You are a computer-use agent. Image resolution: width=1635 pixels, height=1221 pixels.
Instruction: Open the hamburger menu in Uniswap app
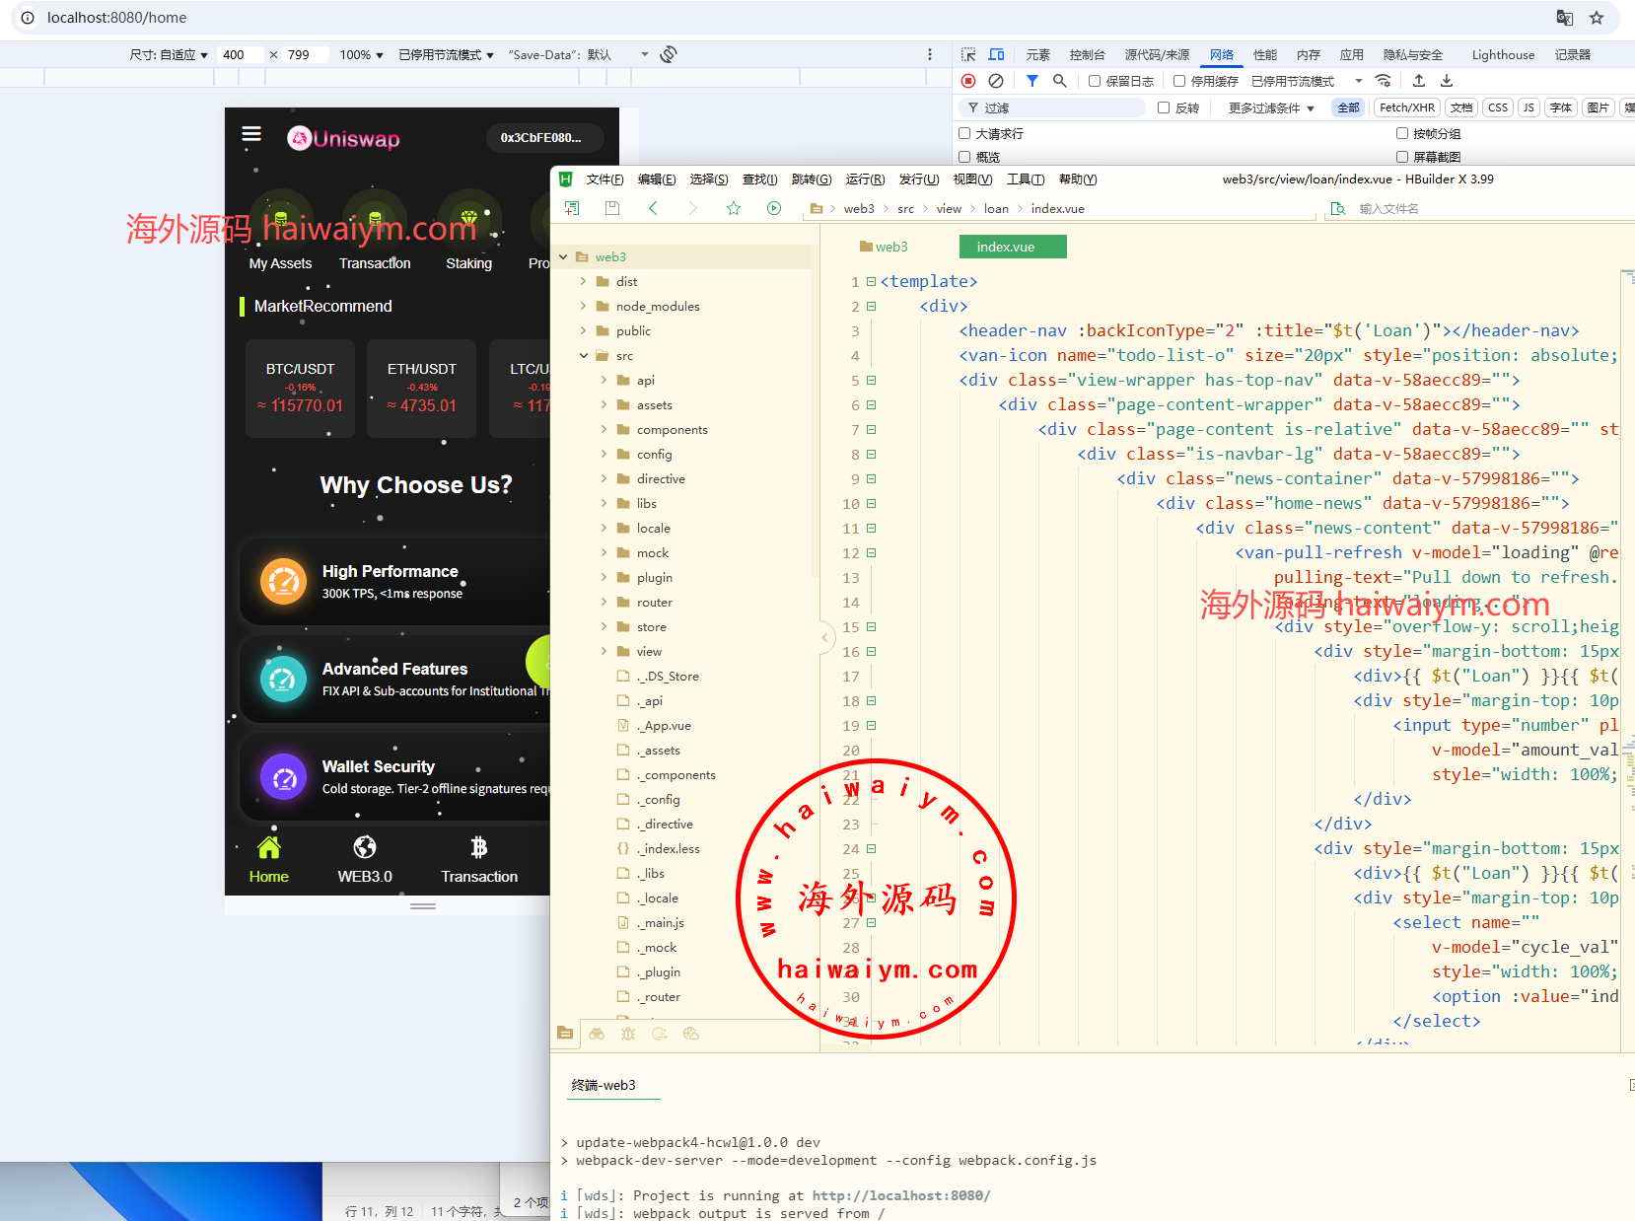251,134
